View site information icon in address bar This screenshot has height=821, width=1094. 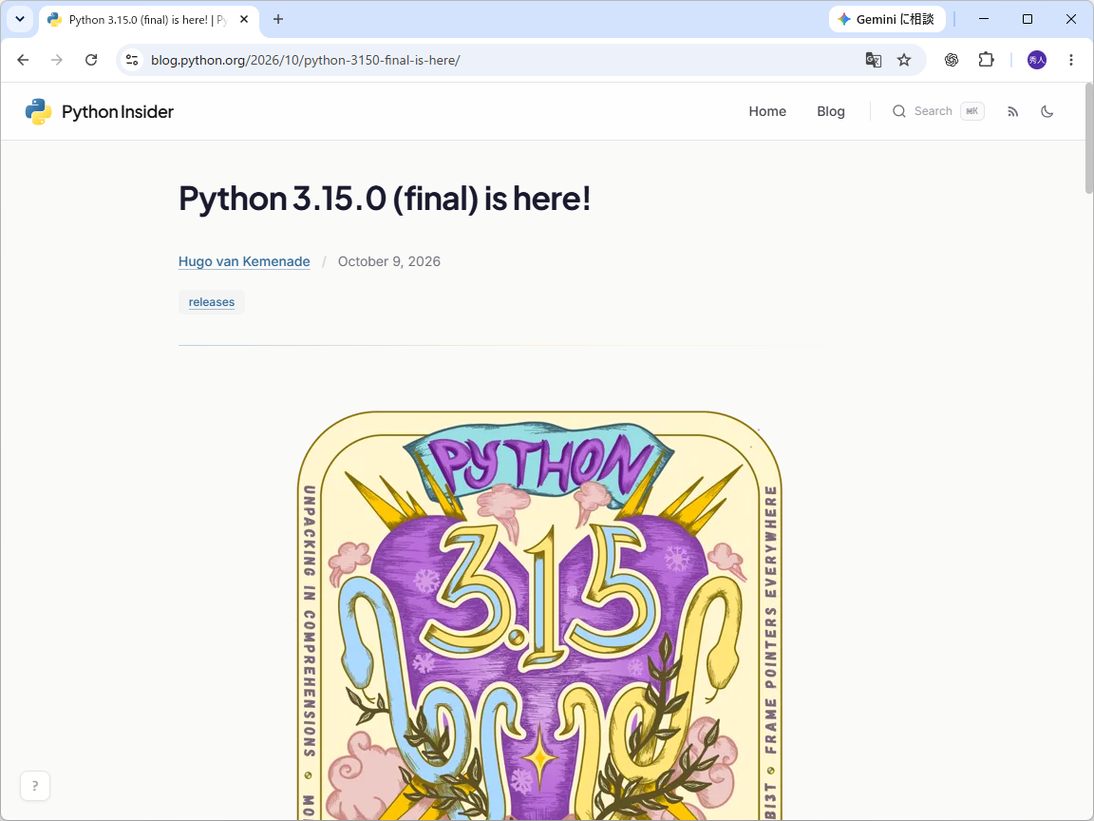click(132, 60)
